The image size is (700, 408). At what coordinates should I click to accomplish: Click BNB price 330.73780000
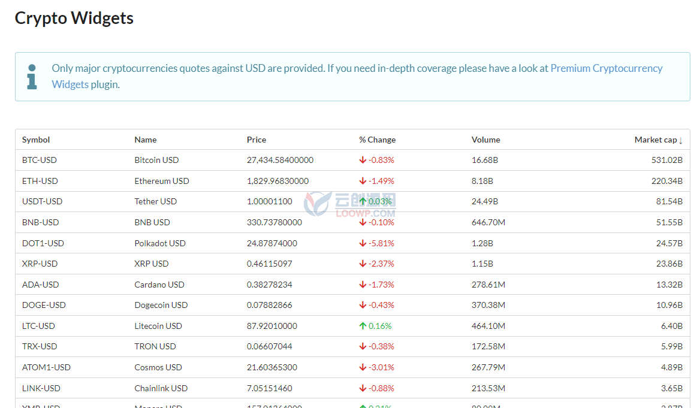click(274, 222)
